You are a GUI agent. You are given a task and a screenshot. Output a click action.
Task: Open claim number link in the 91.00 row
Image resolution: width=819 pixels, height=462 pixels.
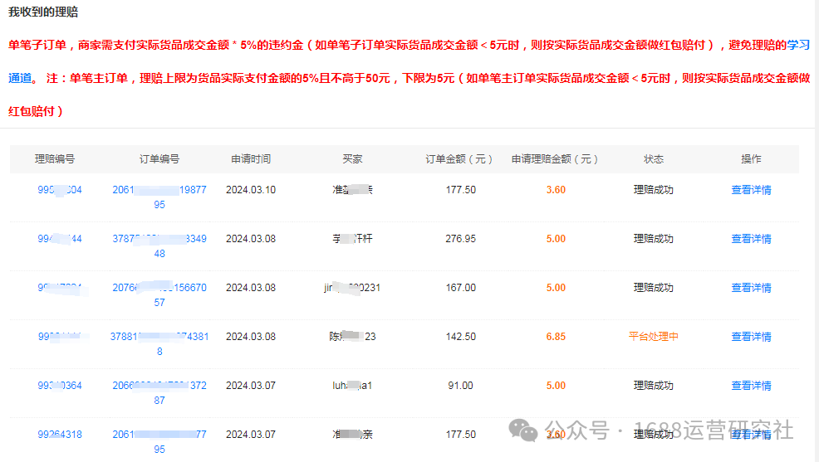[60, 386]
